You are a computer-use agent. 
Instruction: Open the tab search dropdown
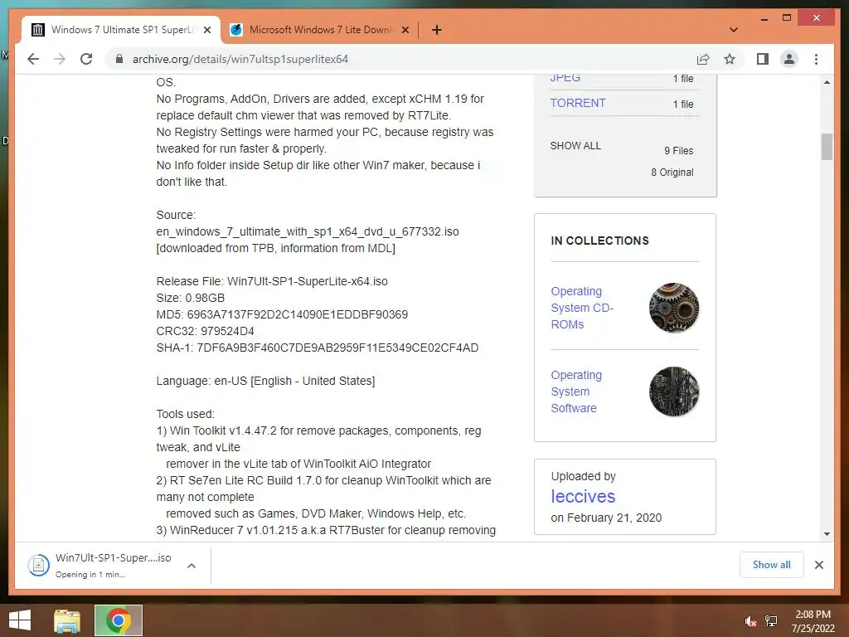[x=733, y=30]
